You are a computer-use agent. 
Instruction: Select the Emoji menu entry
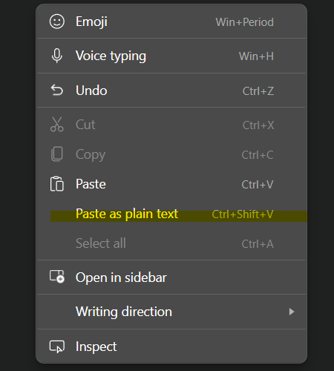(x=171, y=22)
